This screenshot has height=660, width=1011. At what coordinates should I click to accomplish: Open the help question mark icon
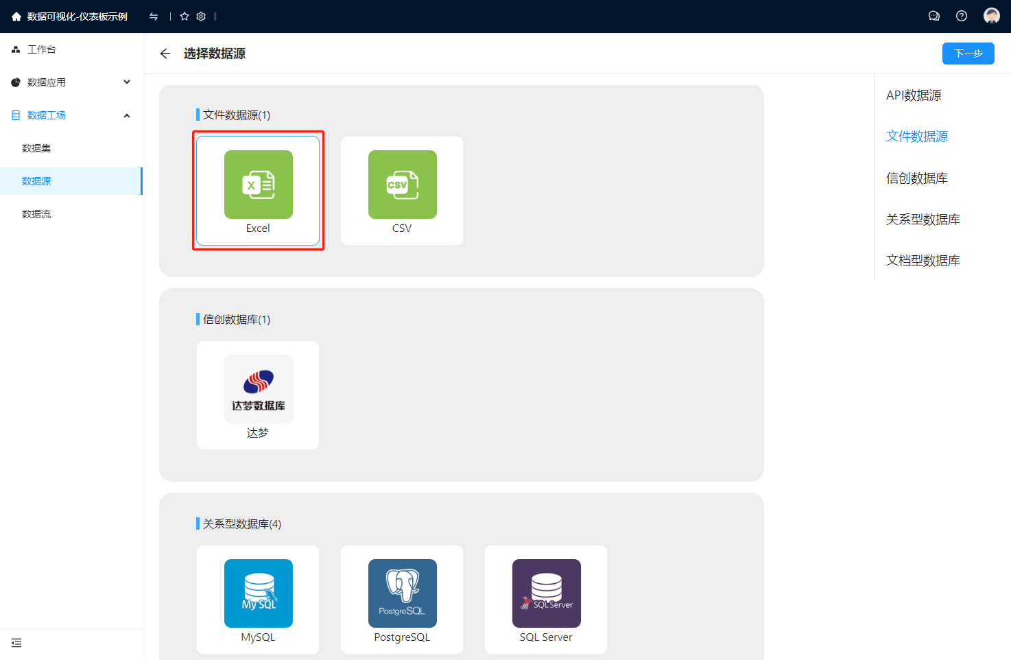tap(962, 16)
